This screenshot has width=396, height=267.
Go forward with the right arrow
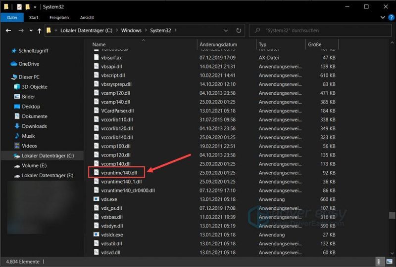[21, 31]
